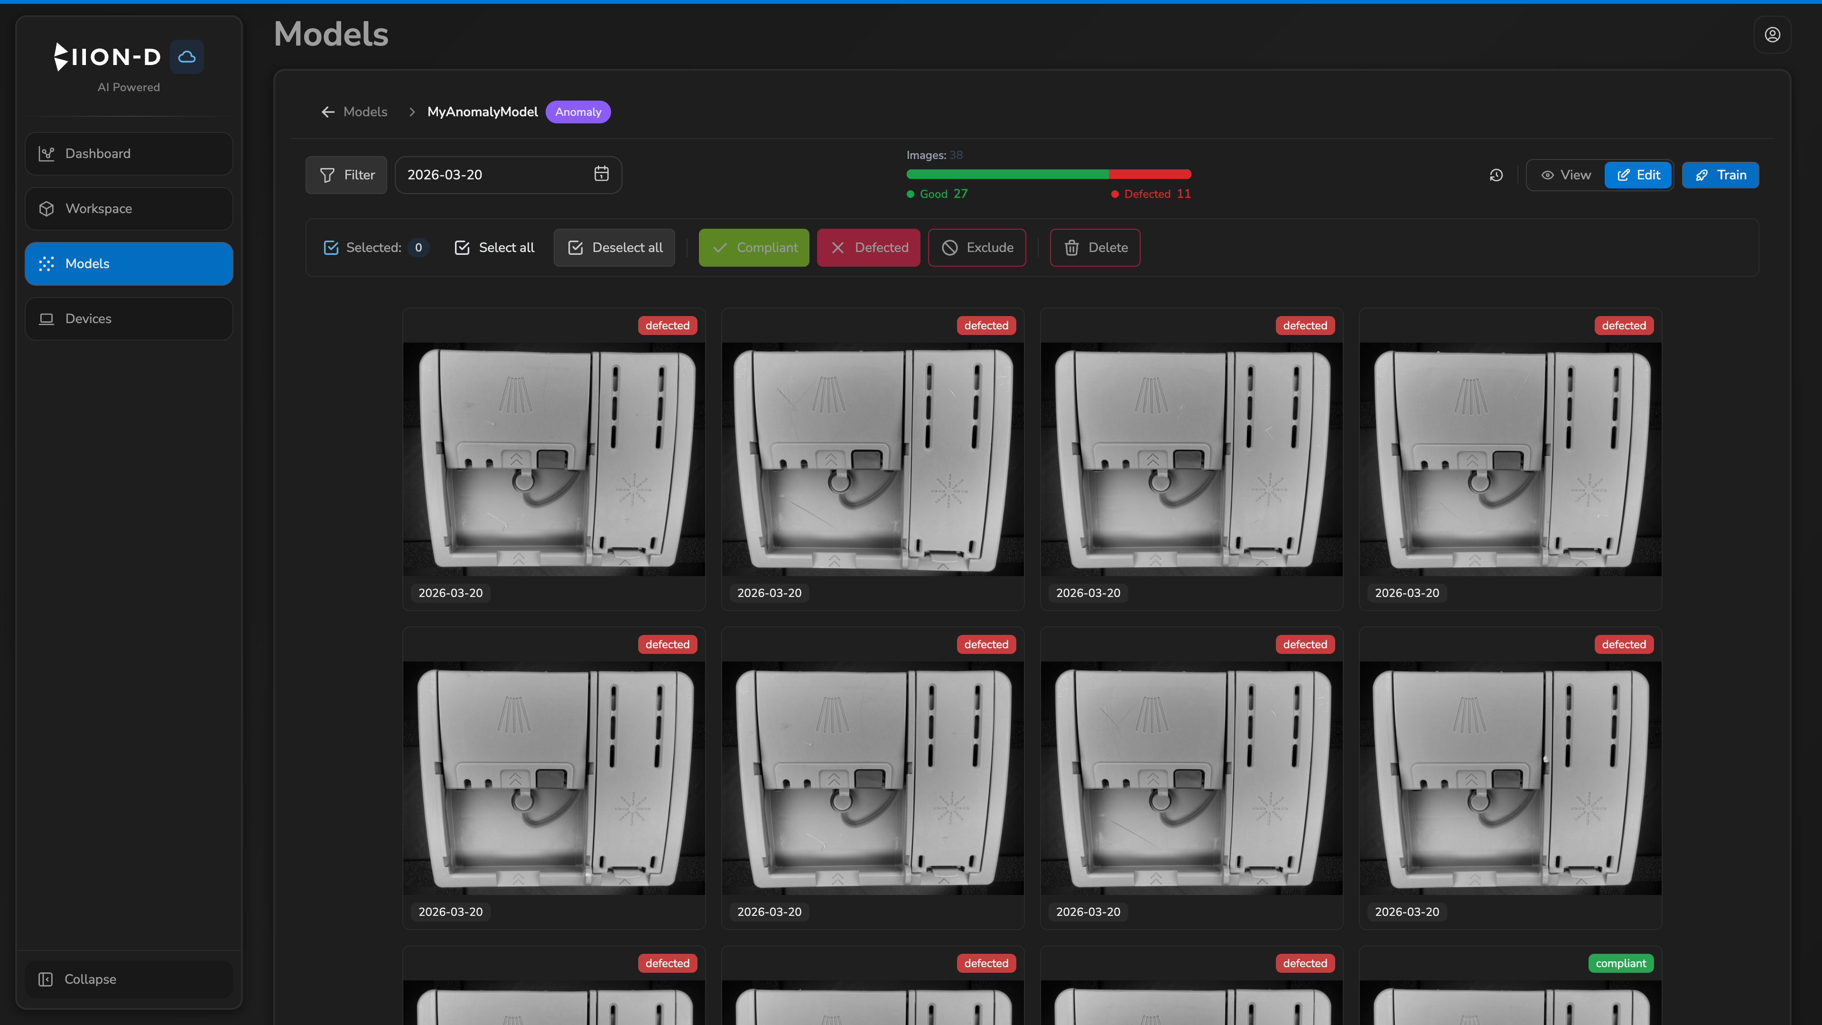The image size is (1822, 1025).
Task: Open Dashboard in the sidebar
Action: (x=129, y=153)
